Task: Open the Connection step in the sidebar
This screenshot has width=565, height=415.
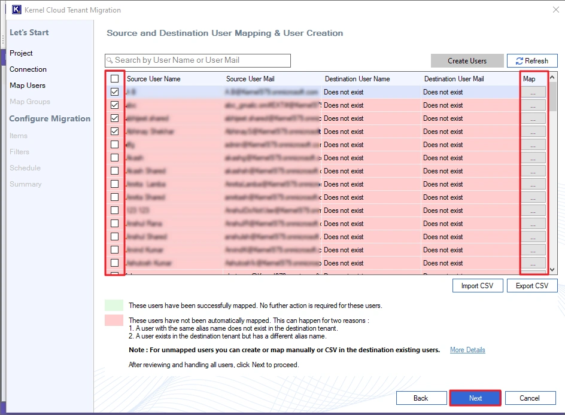Action: pos(28,69)
